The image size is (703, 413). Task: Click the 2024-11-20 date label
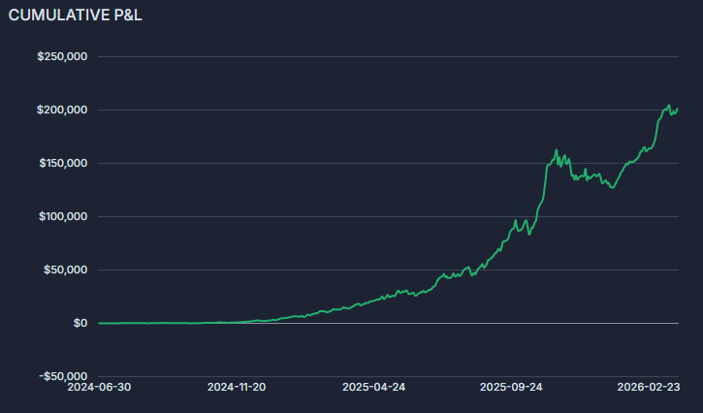237,387
